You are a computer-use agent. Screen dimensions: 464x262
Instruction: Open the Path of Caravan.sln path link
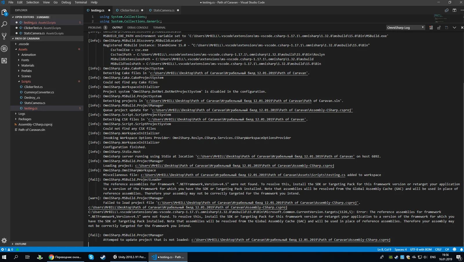click(x=229, y=101)
